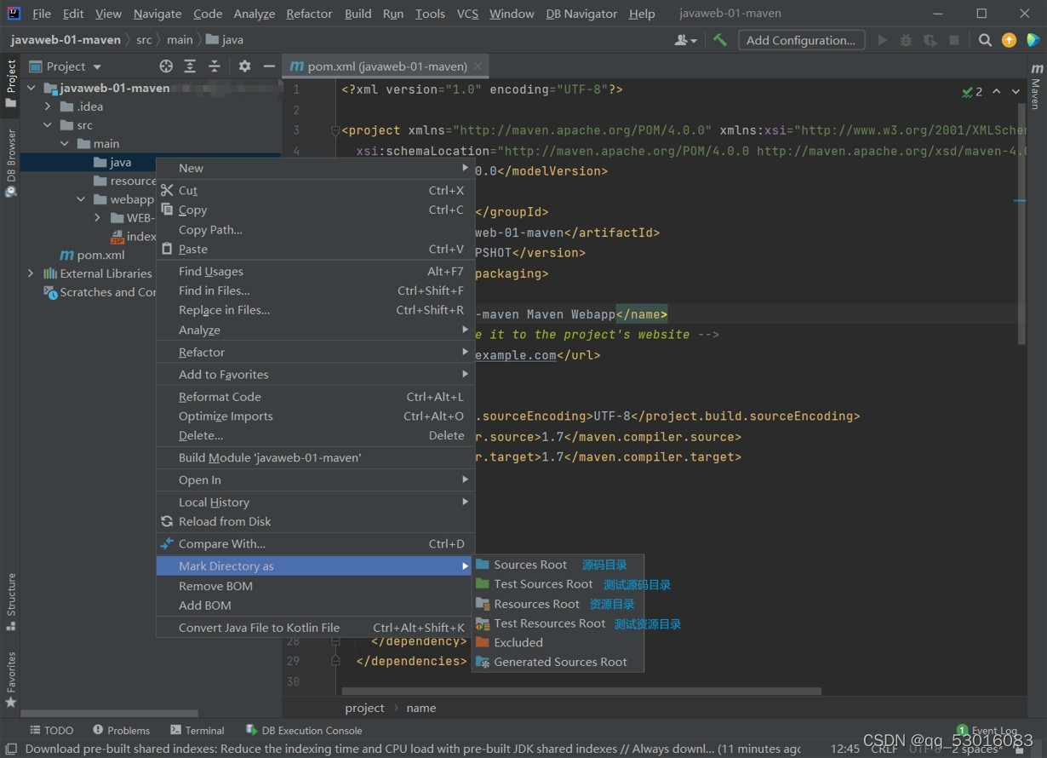Click the Search Everywhere magnifier icon
1047x758 pixels.
point(985,40)
